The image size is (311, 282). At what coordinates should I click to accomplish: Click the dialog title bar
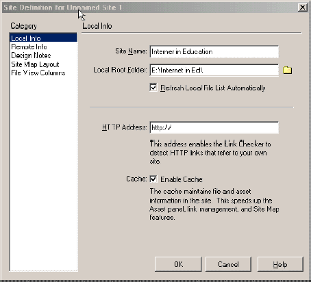click(149, 8)
